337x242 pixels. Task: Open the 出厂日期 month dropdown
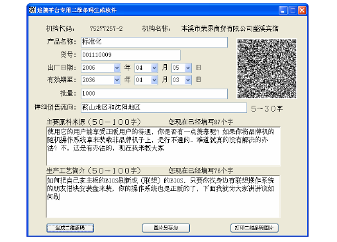(154, 68)
